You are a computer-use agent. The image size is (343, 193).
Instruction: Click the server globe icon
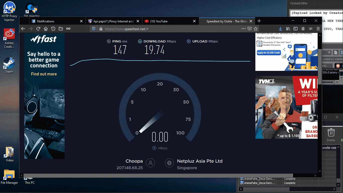(169, 163)
